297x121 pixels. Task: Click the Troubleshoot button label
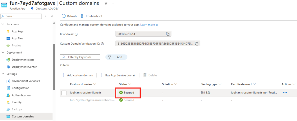(94, 16)
